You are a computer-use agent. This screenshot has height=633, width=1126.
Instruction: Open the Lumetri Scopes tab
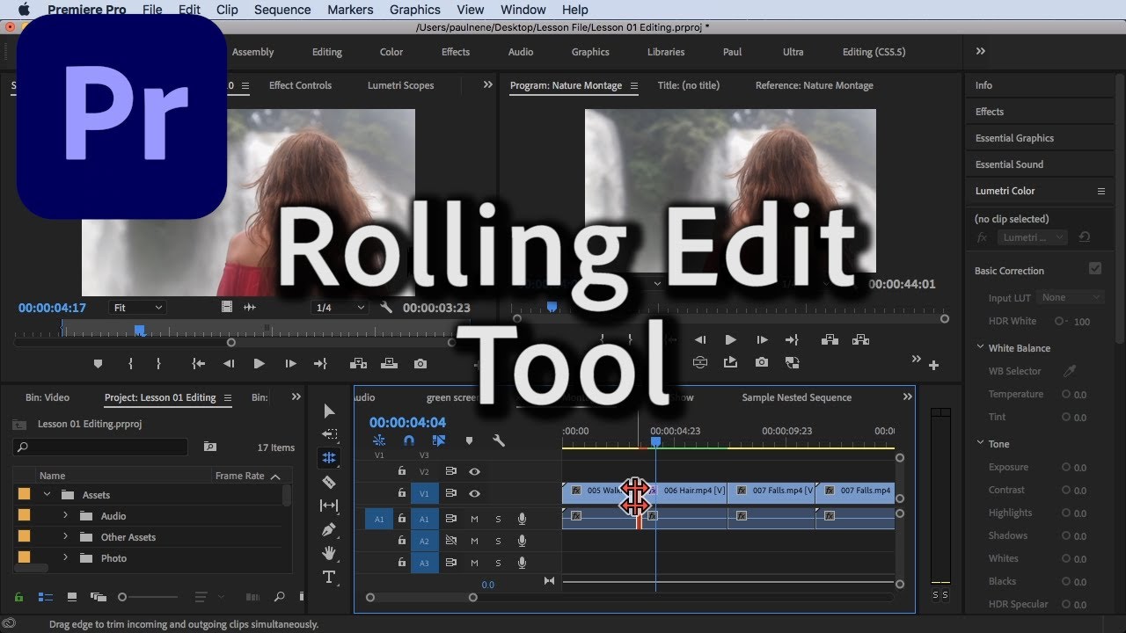click(400, 85)
